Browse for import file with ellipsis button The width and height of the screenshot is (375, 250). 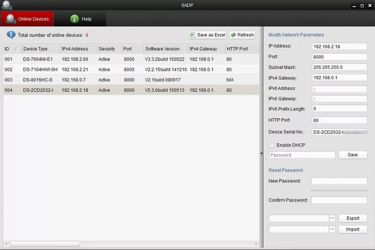[x=332, y=229]
